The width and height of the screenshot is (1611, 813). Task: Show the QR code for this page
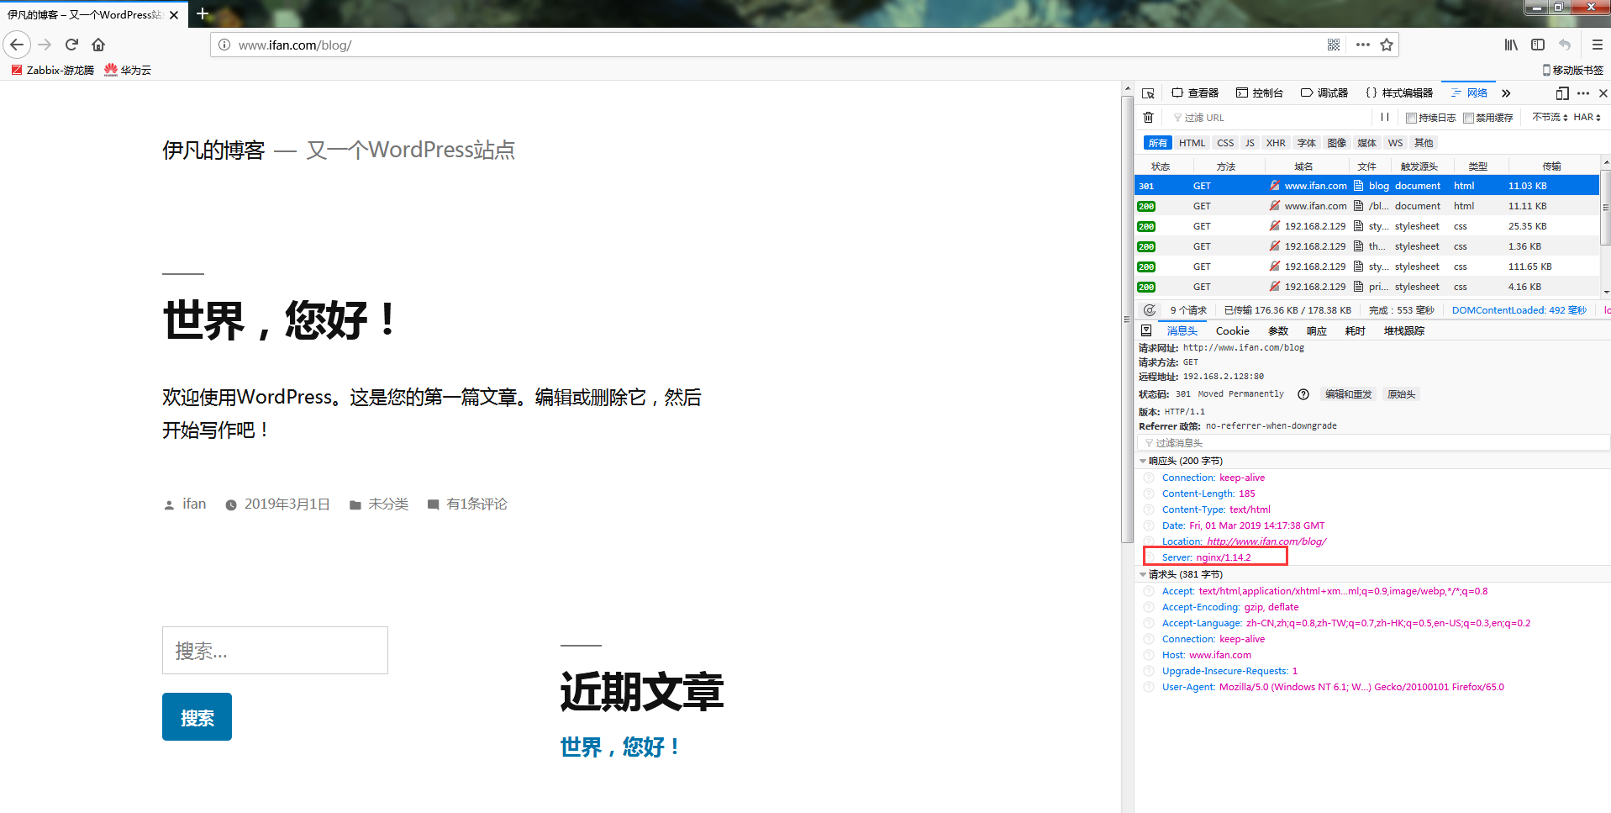coord(1334,45)
